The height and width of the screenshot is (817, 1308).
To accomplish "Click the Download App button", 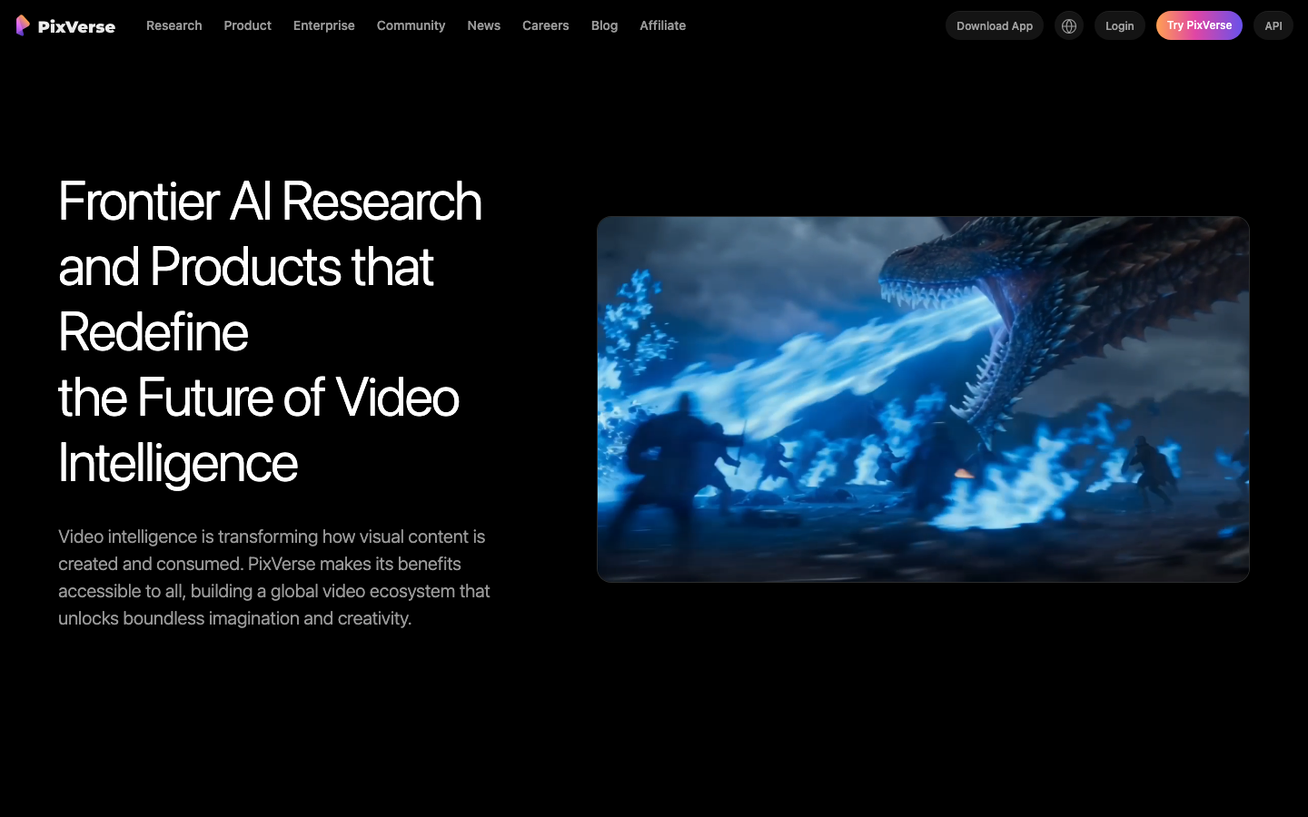I will (x=995, y=25).
